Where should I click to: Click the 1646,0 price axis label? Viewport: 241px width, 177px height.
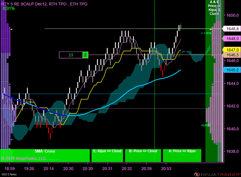pos(233,61)
